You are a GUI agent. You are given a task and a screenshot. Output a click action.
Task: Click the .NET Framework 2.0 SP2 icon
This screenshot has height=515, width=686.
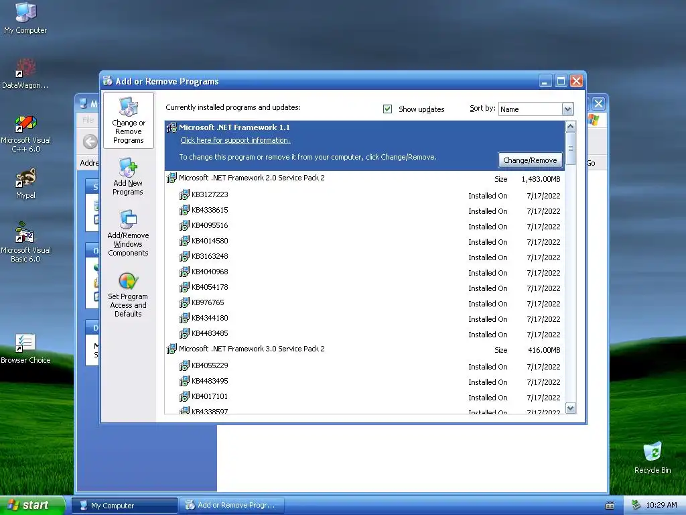click(171, 178)
